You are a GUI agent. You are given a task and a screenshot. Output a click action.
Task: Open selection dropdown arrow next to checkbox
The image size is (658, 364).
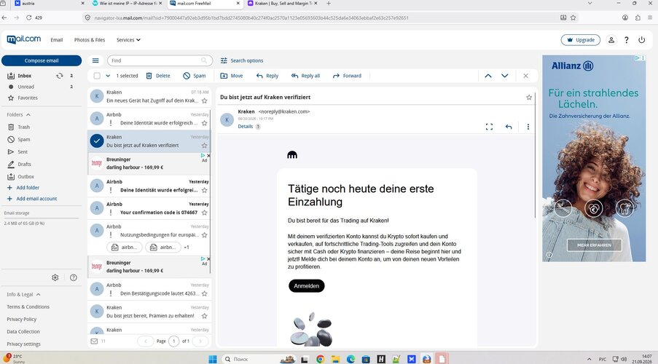108,76
